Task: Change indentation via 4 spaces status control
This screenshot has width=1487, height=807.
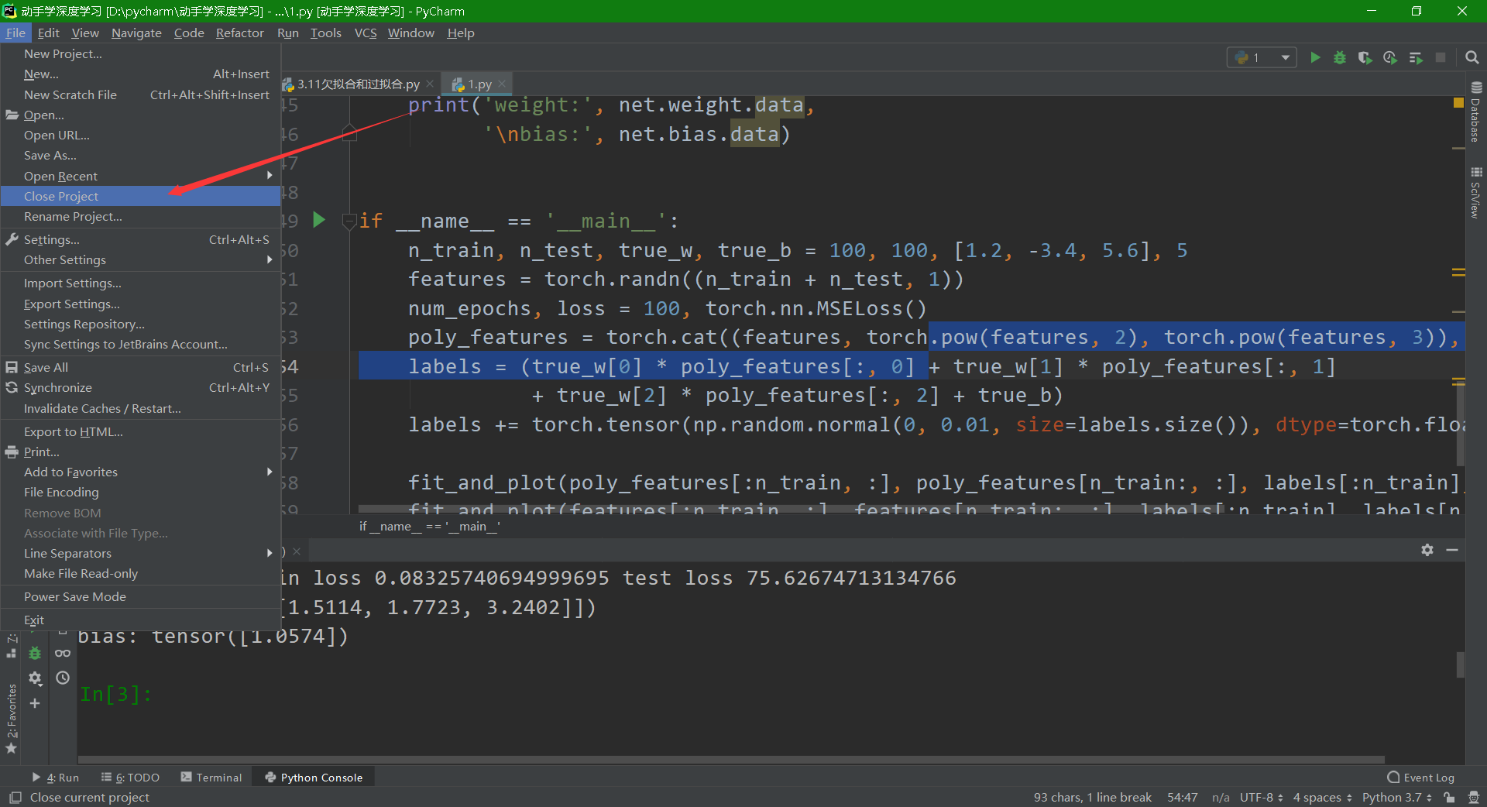Action: tap(1317, 797)
